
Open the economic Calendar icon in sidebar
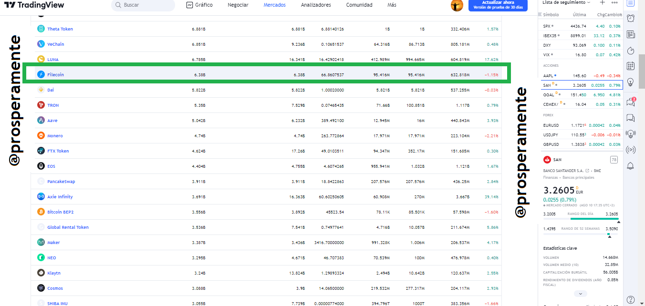pos(630,66)
